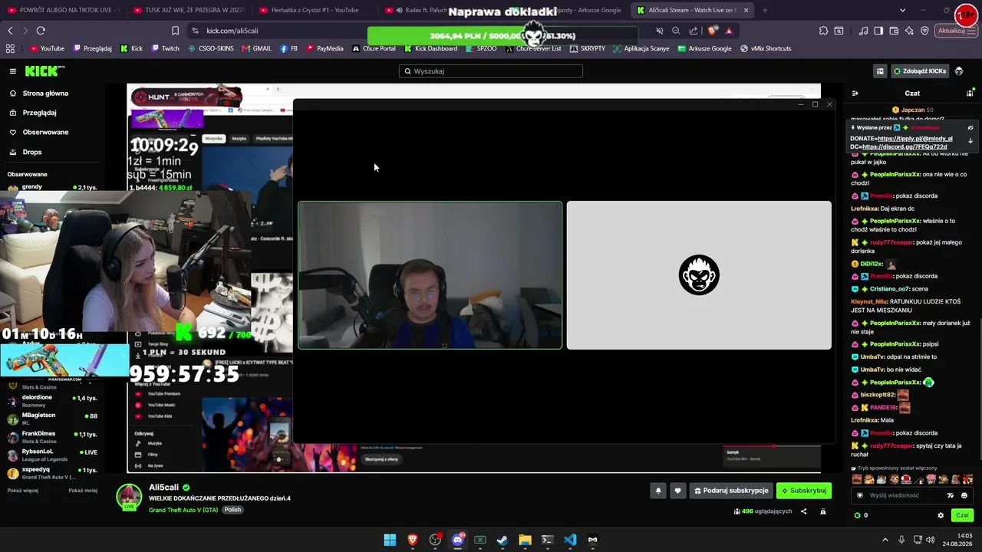
Task: Open grendy channel in sidebar
Action: click(x=52, y=187)
